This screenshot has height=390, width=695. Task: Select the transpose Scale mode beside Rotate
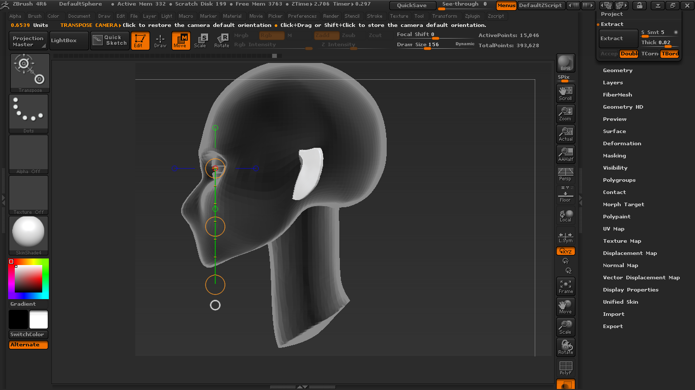(x=201, y=41)
